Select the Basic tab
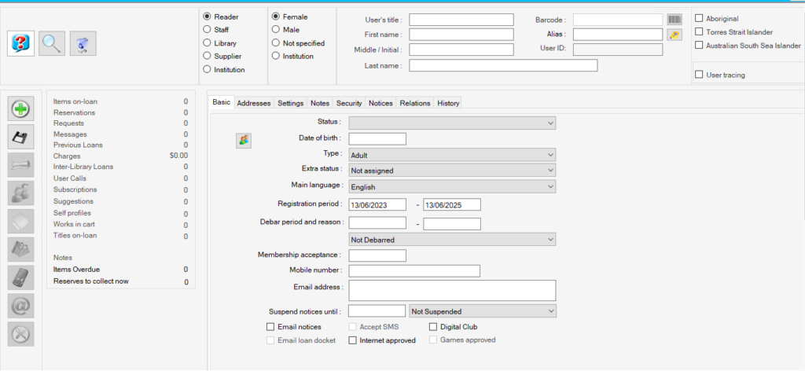 click(222, 102)
